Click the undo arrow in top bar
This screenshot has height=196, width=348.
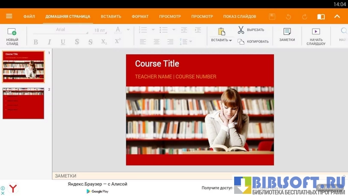click(x=288, y=17)
